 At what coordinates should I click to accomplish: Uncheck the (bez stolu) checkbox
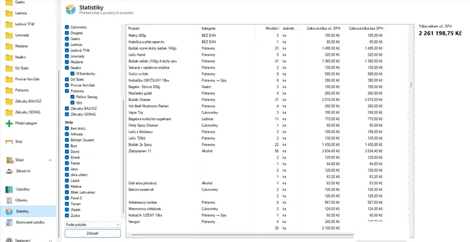click(67, 128)
